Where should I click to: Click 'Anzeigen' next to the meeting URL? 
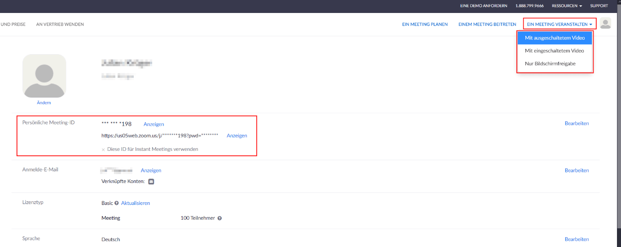click(237, 136)
